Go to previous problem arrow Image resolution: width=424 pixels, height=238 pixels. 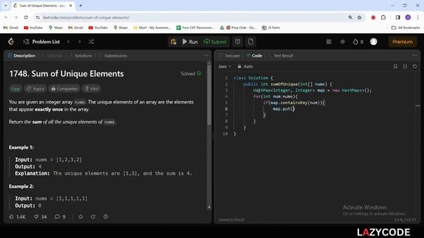[x=68, y=42]
